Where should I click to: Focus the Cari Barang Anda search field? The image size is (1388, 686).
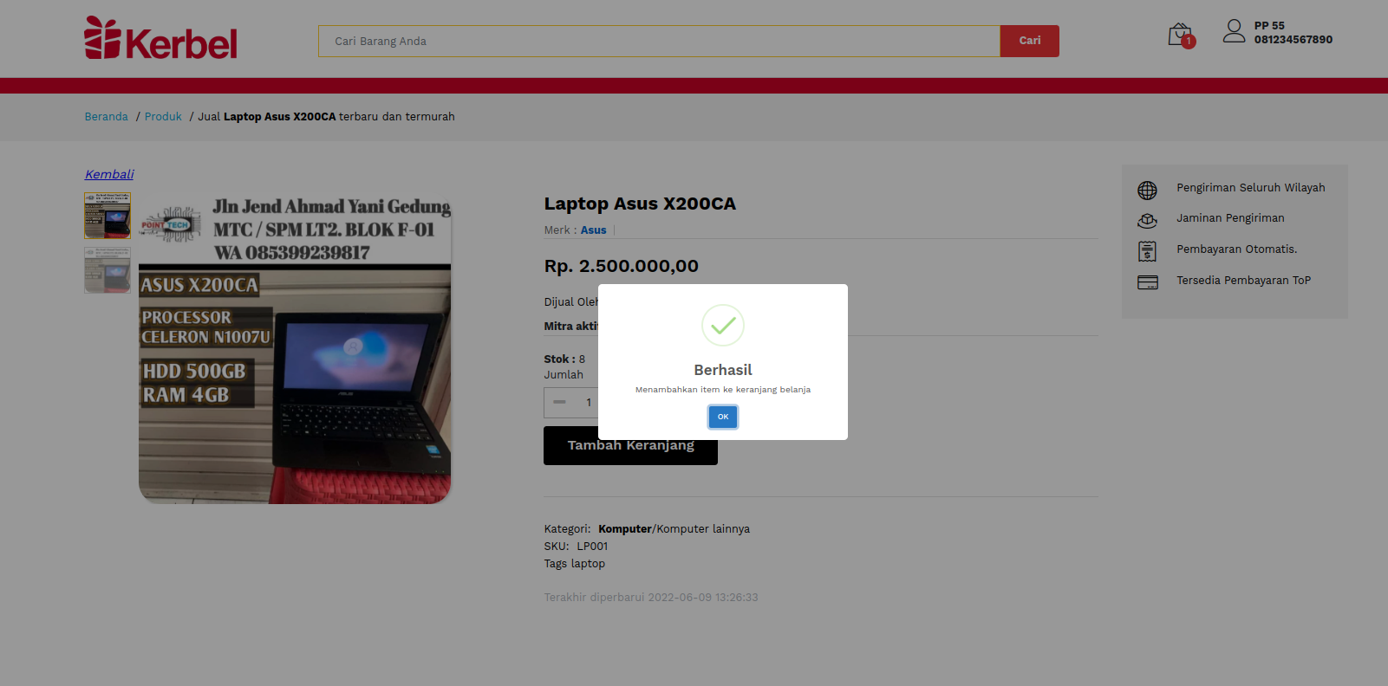(659, 41)
